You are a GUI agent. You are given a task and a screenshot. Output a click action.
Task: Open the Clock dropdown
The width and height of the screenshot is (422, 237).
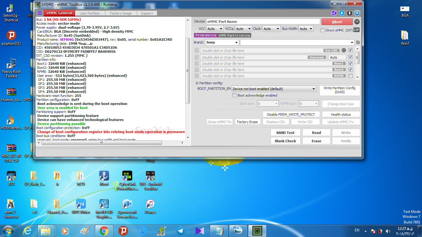(x=271, y=29)
